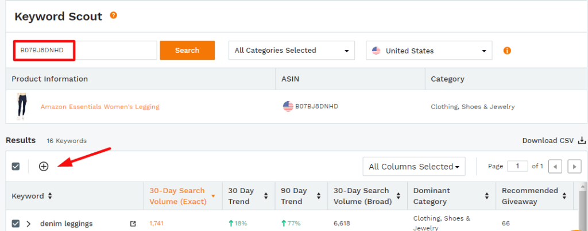Viewport: 588px width, 231px height.
Task: Click the Clothing, Shoes & Jewelry category cell
Action: (x=473, y=107)
